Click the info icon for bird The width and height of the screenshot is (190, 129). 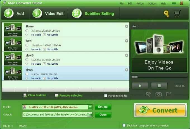(x=27, y=45)
